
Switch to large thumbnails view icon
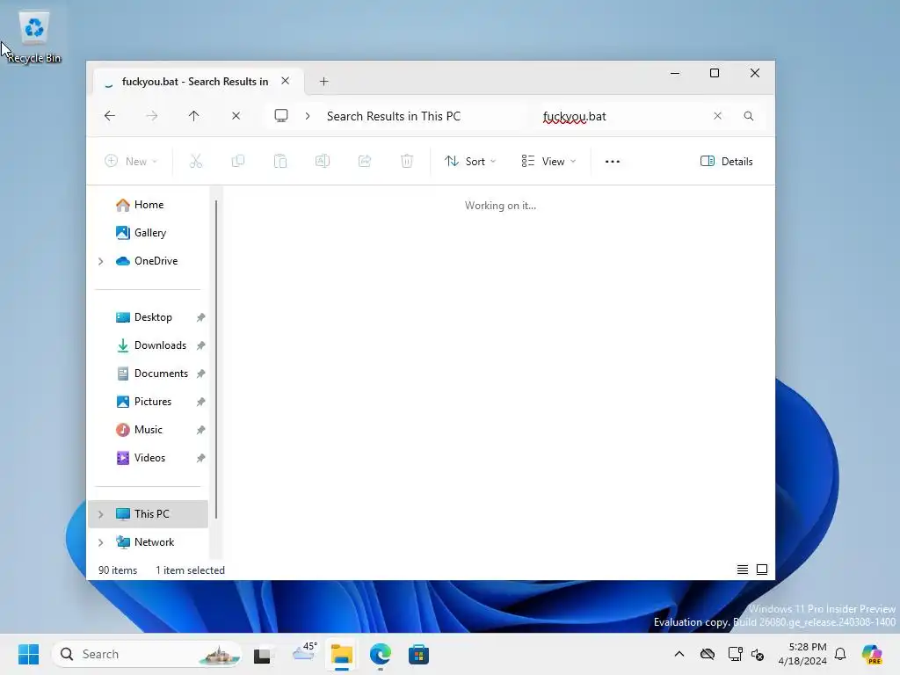point(762,570)
